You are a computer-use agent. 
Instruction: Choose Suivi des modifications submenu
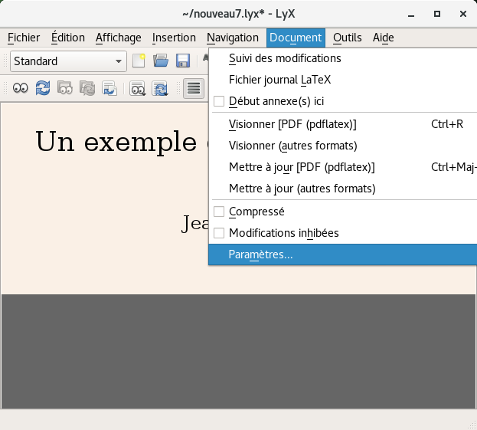click(x=343, y=58)
